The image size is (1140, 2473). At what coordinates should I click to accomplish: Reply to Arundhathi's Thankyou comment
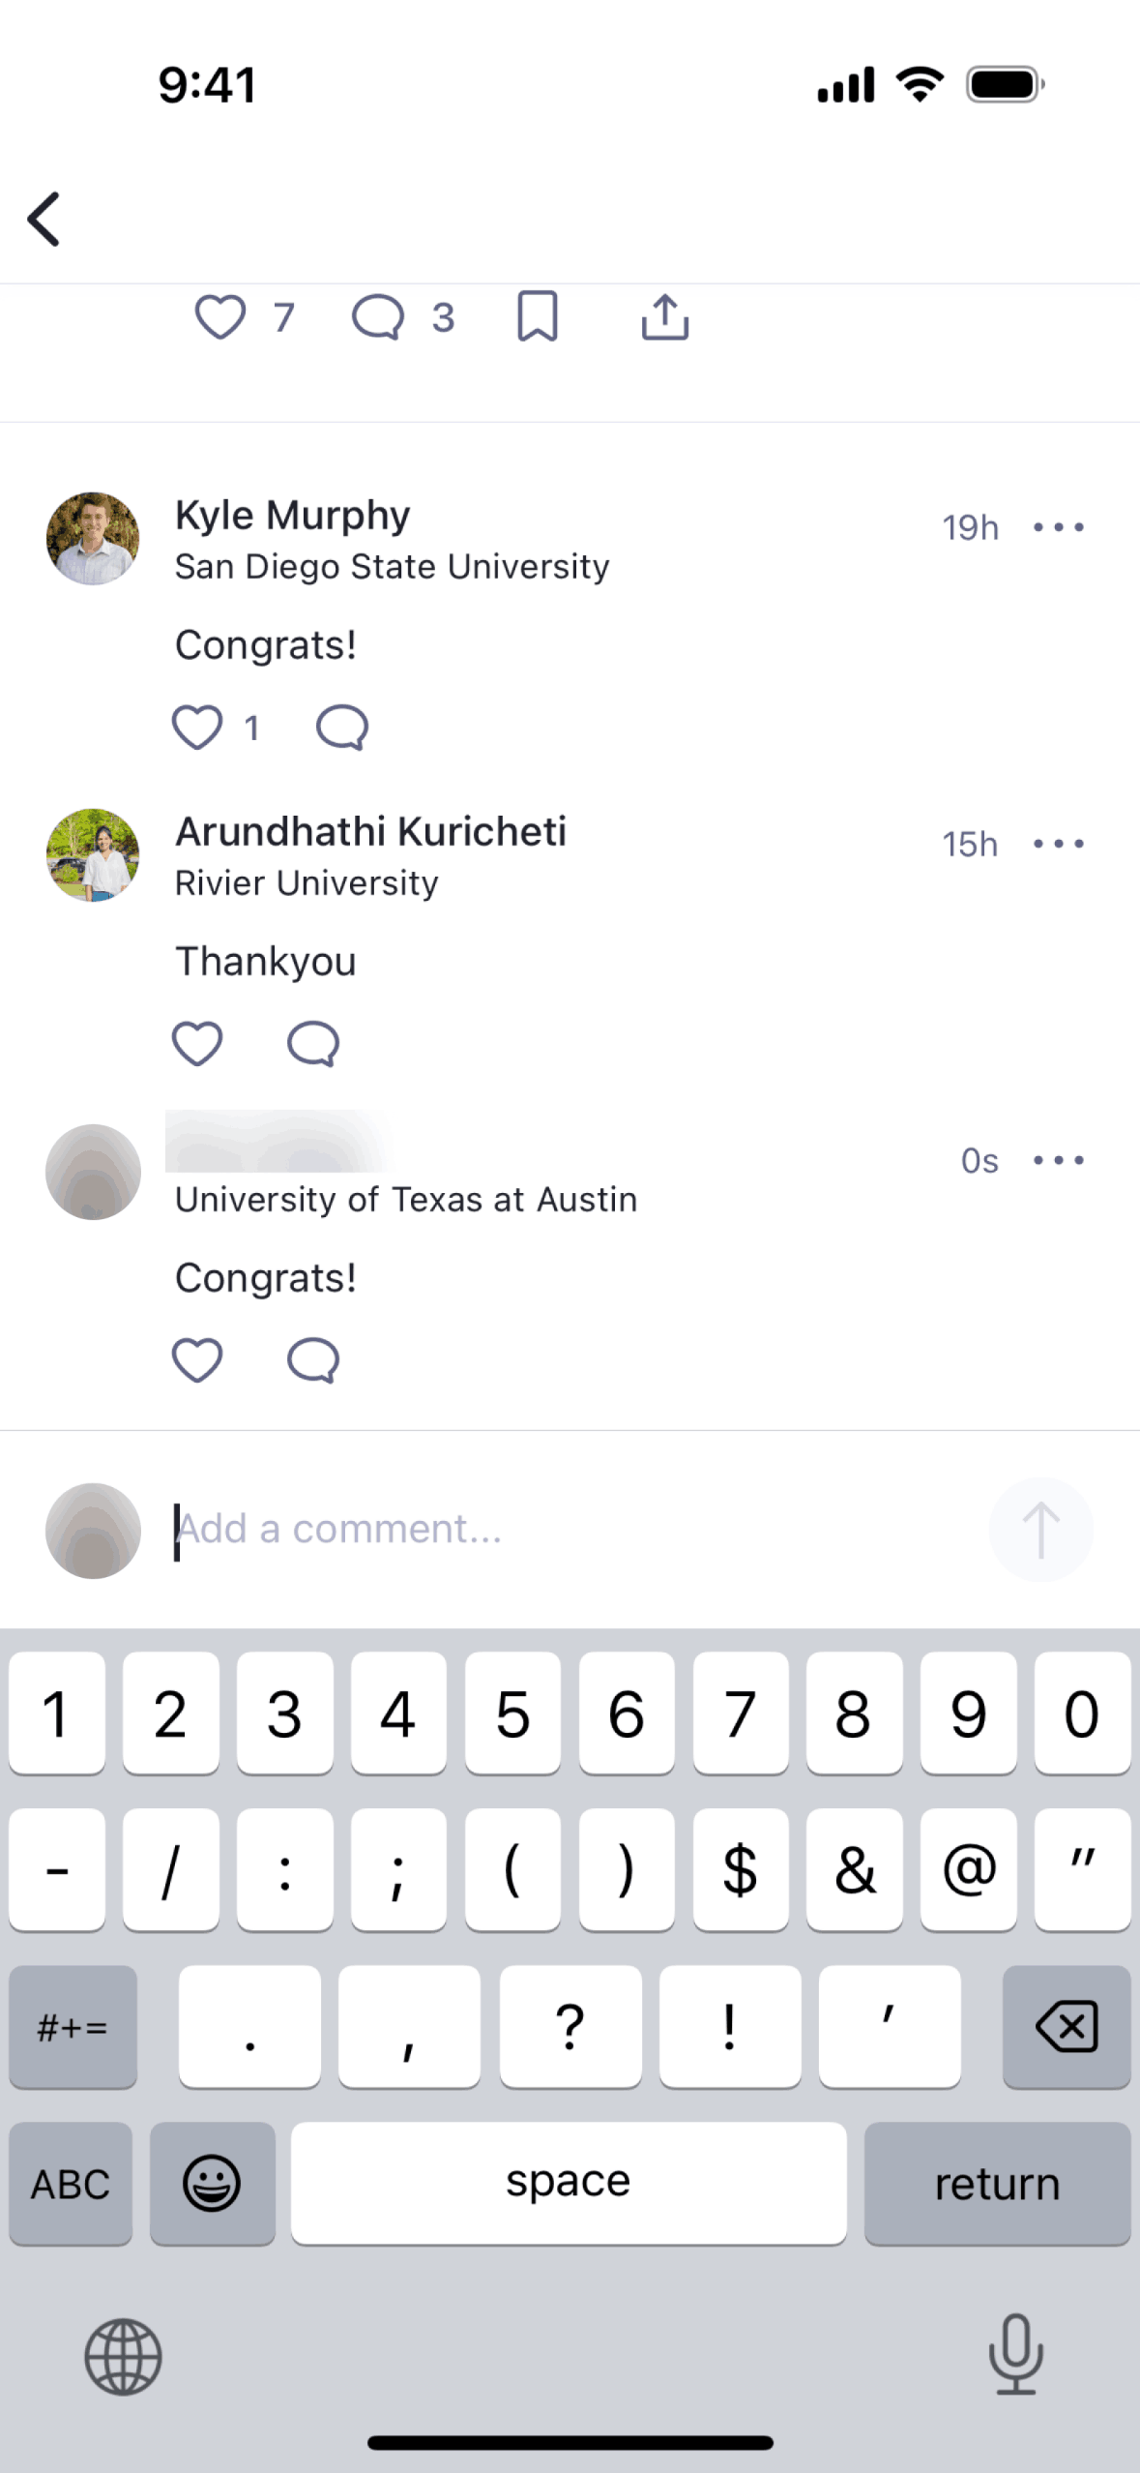pyautogui.click(x=313, y=1044)
